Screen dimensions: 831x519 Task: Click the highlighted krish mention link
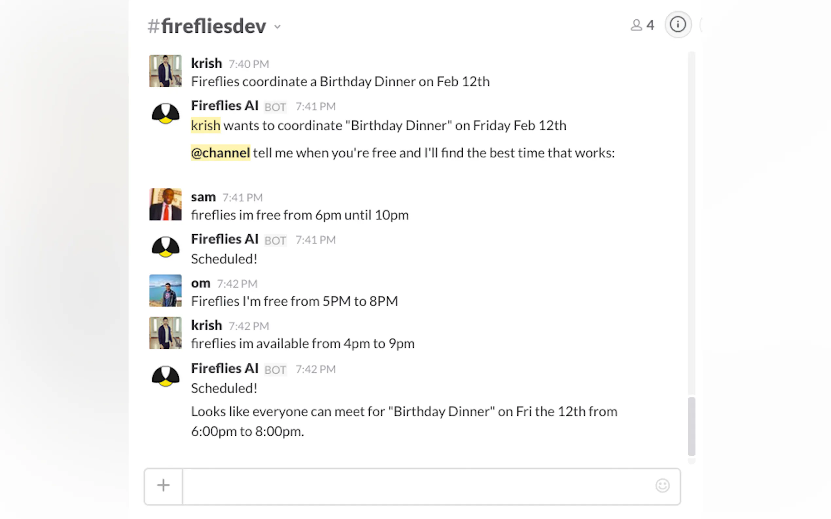[205, 126]
